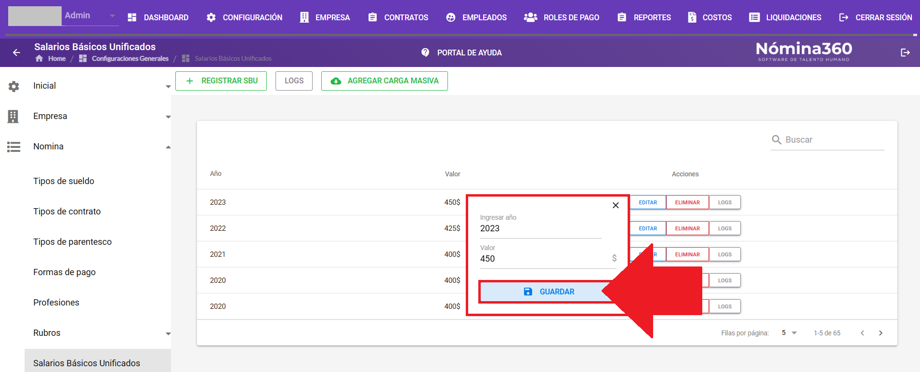The image size is (920, 372).
Task: Open the Costos menu
Action: [710, 17]
